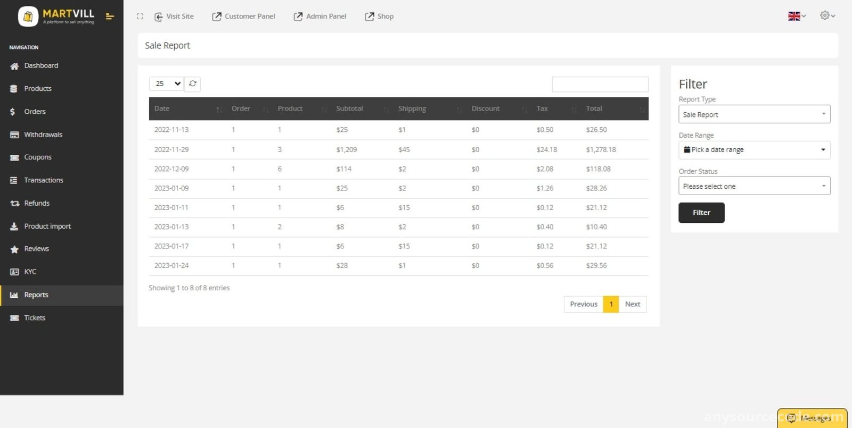The height and width of the screenshot is (428, 852).
Task: Open the settings gear menu
Action: (828, 15)
